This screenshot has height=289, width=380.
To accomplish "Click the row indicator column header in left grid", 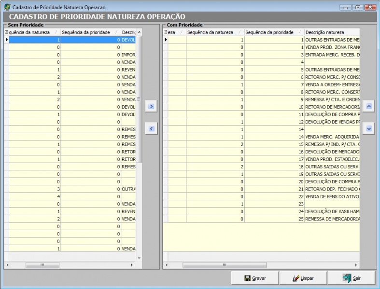I will tap(7, 32).
